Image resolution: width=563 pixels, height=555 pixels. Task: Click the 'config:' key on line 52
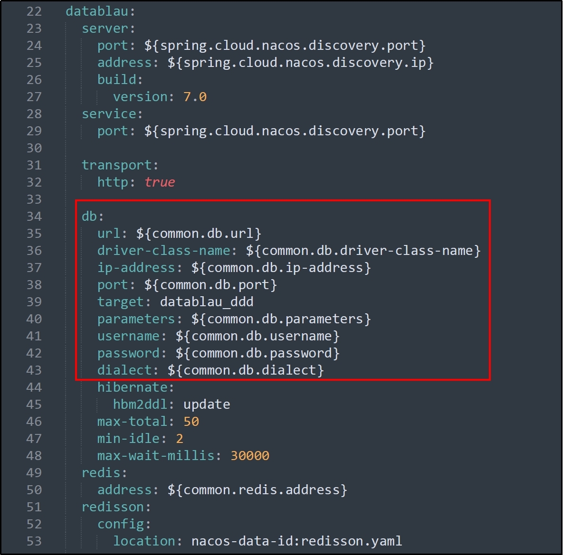tap(124, 525)
